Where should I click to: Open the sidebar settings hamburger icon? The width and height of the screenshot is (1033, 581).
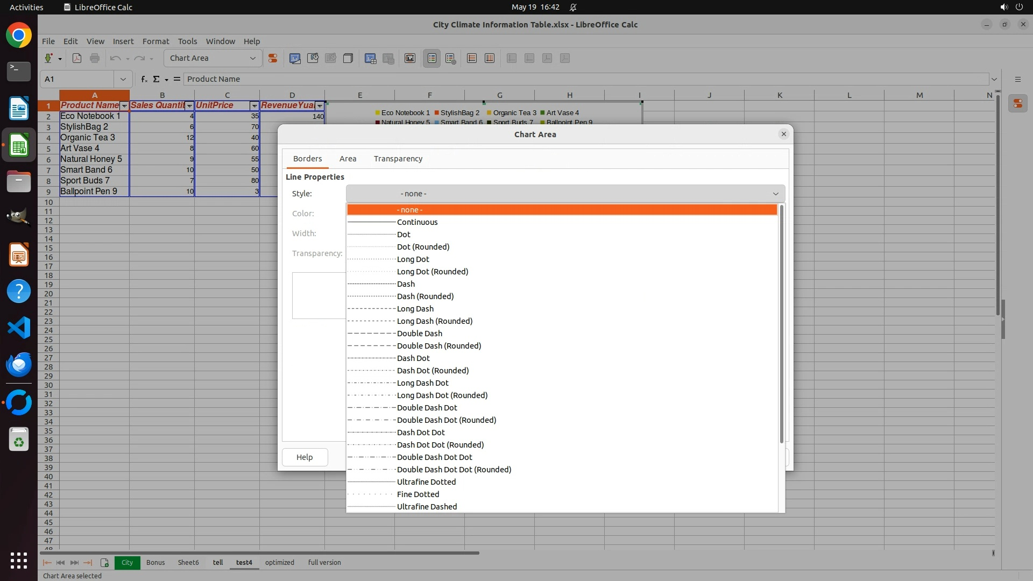[x=1017, y=79]
